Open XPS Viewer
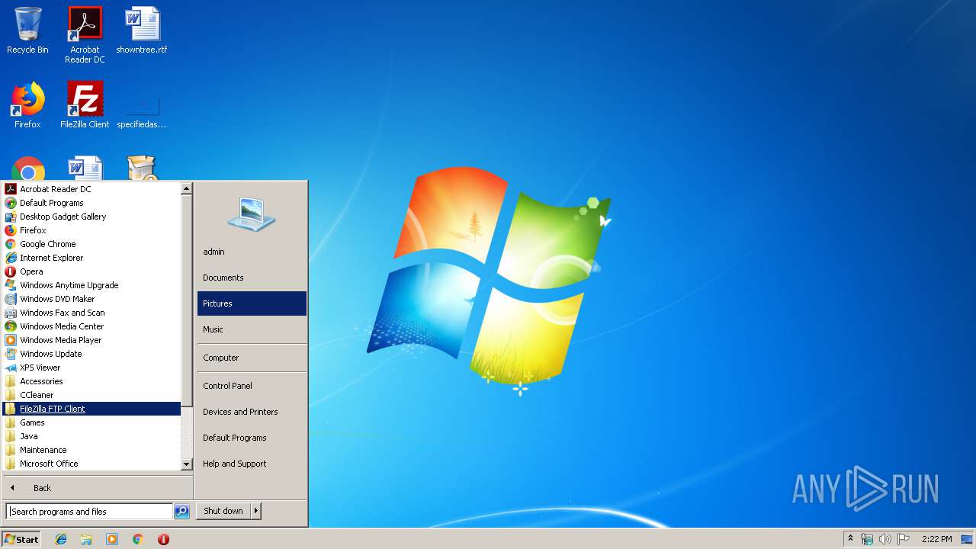Viewport: 976px width, 549px height. [x=91, y=368]
